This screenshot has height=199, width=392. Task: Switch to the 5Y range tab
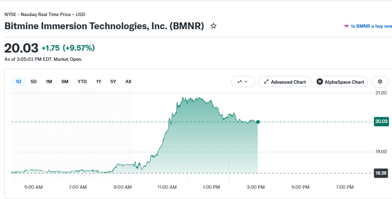(x=113, y=82)
